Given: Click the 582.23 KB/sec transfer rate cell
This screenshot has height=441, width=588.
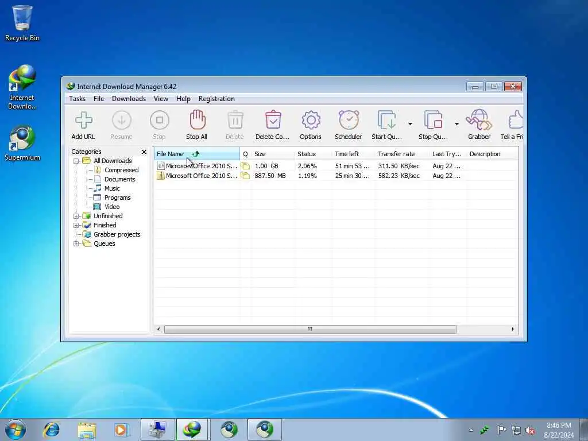Looking at the screenshot, I should point(399,176).
